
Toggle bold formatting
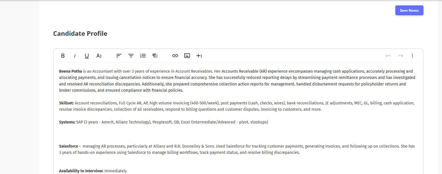(x=63, y=56)
